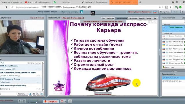Click chat sender name '9900П Константин Петухов'
This screenshot has width=185, height=104.
pyautogui.click(x=10, y=79)
